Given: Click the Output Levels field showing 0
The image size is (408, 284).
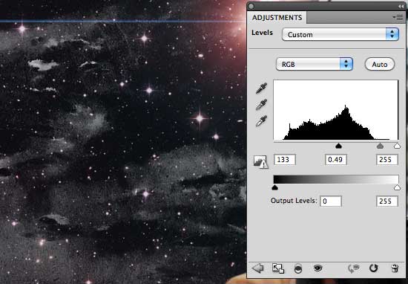Looking at the screenshot, I should pyautogui.click(x=330, y=201).
